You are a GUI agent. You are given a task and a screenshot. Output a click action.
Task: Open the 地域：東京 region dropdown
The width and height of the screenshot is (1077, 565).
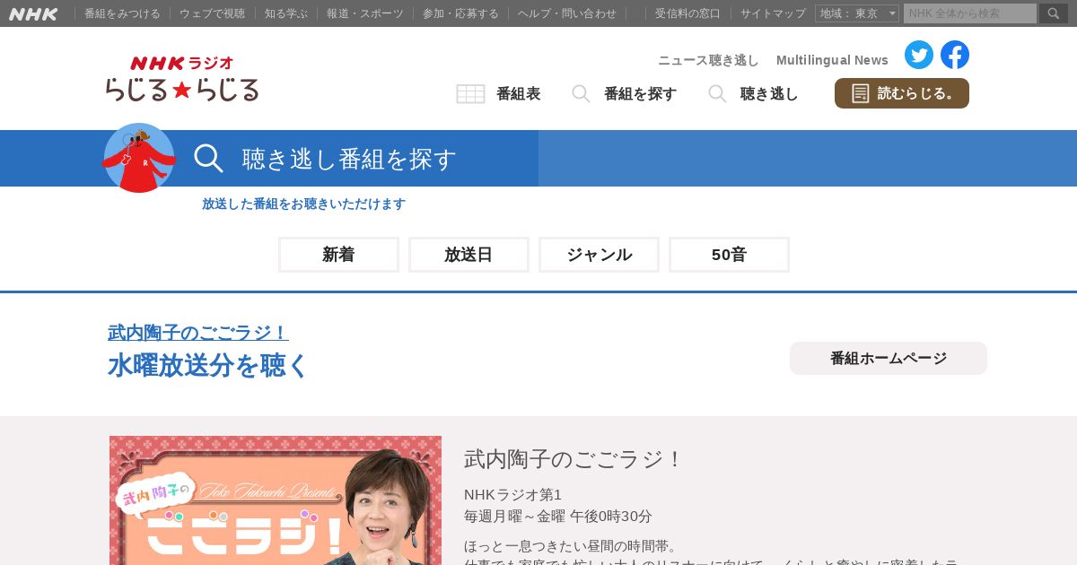(x=857, y=13)
